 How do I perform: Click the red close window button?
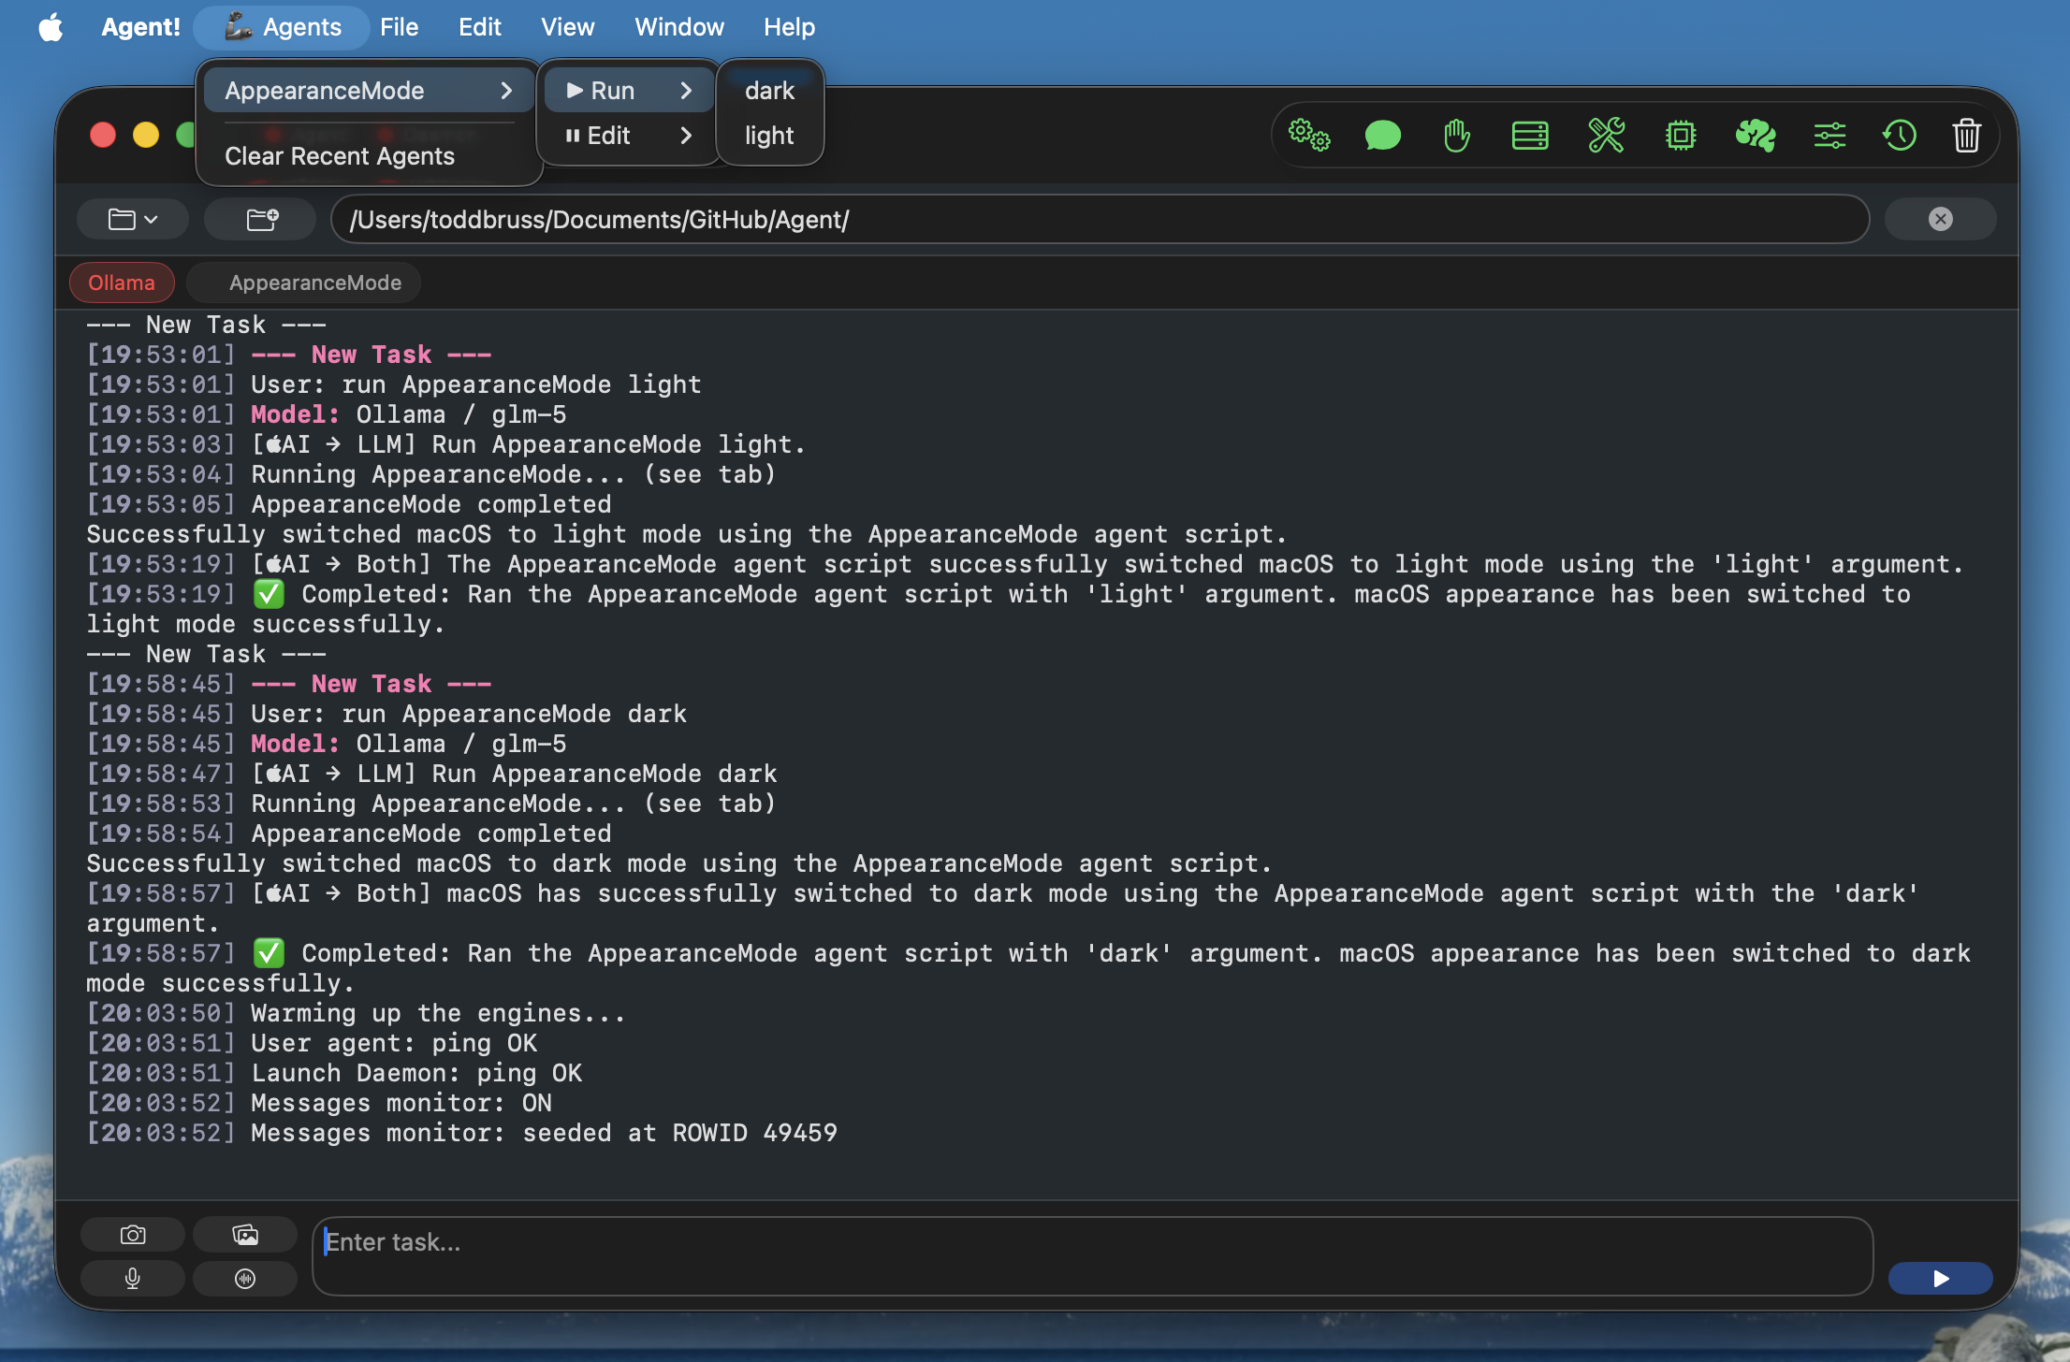coord(103,136)
